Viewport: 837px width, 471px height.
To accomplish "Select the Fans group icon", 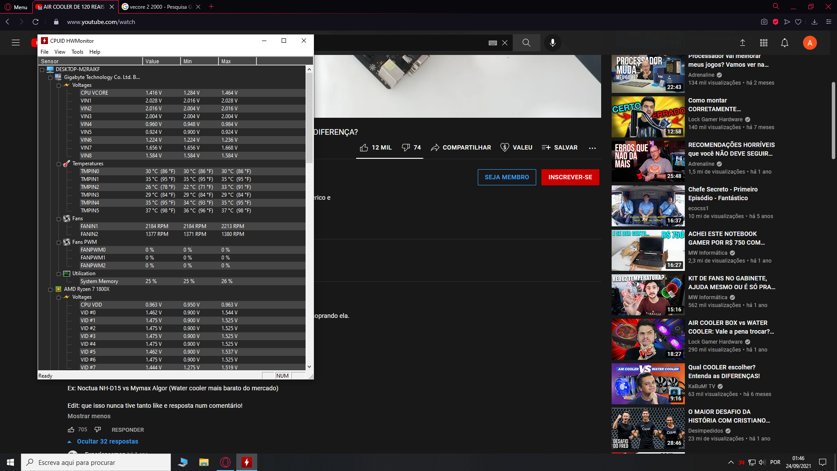I will (67, 218).
